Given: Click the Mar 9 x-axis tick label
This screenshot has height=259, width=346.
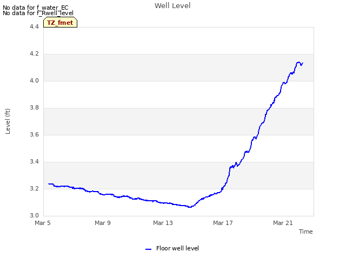Looking at the screenshot, I should 103,223.
